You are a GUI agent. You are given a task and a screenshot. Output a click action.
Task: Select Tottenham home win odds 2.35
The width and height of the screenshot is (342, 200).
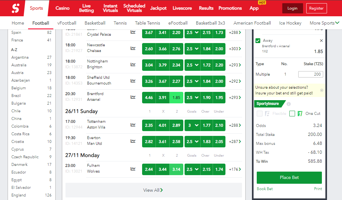pyautogui.click(x=149, y=125)
